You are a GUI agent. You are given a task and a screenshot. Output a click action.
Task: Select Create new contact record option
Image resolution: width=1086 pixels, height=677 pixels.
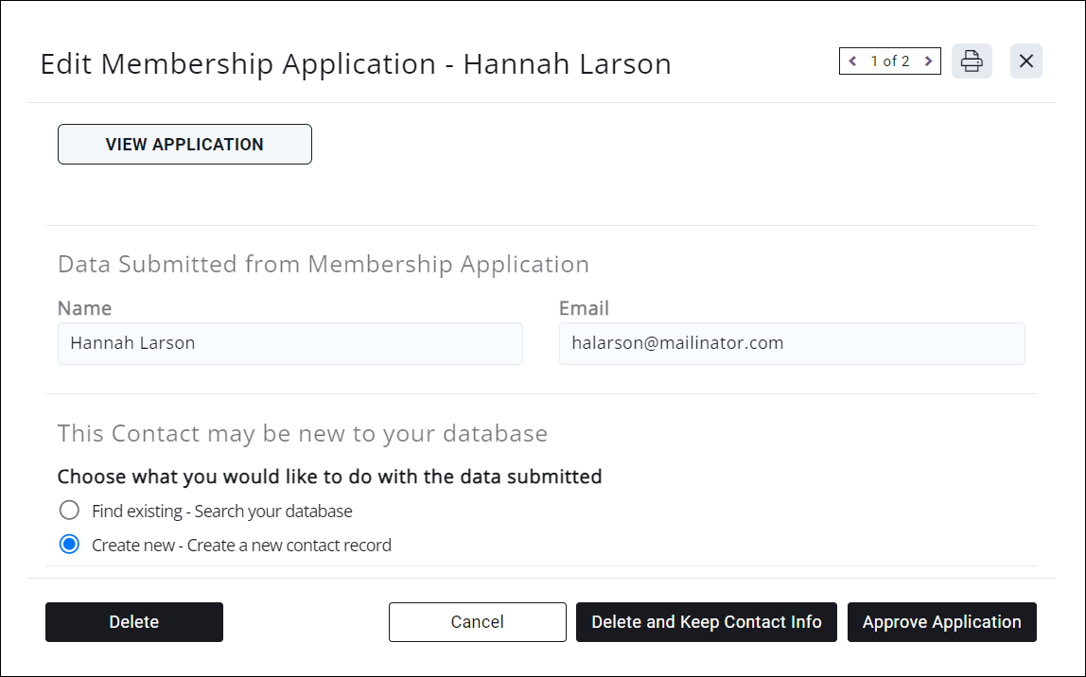pyautogui.click(x=68, y=545)
